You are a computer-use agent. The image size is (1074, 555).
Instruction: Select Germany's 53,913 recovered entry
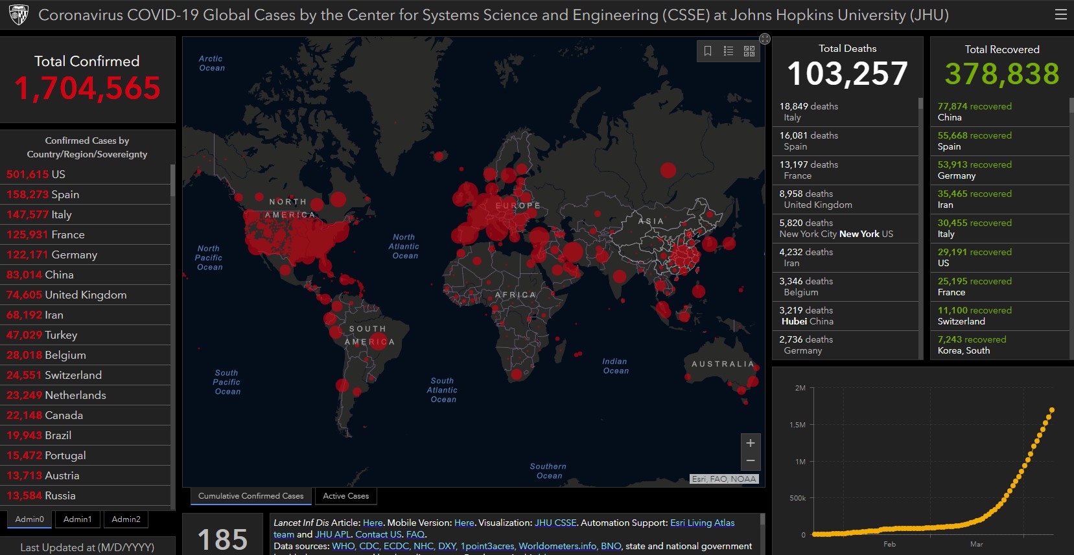pos(999,170)
